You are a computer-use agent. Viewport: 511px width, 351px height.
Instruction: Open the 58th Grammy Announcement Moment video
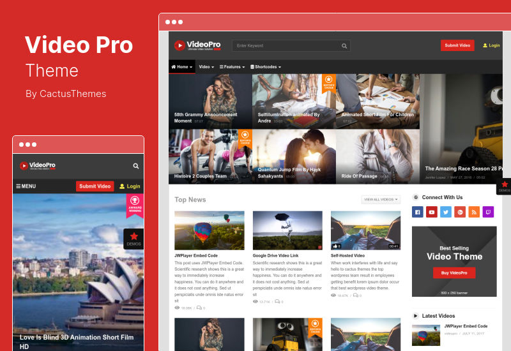tap(210, 101)
